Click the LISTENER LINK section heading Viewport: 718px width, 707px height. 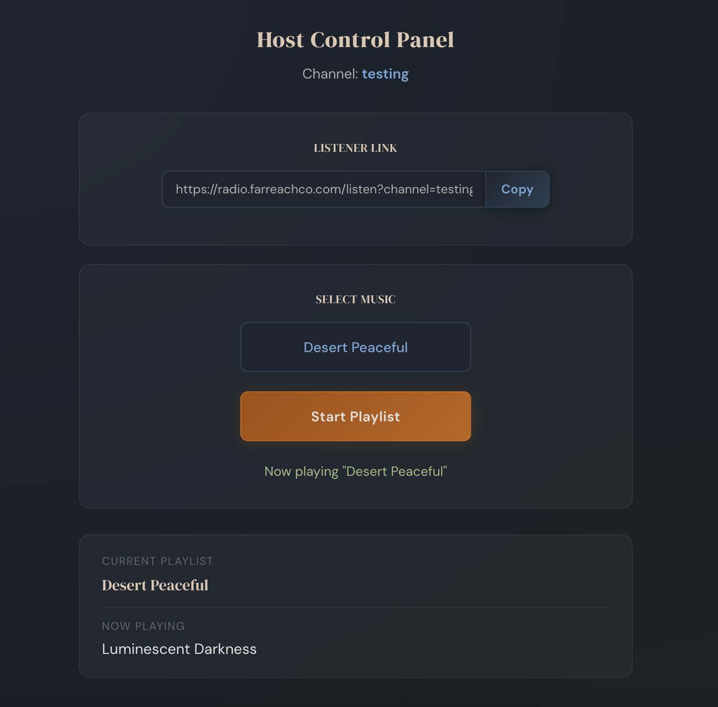(355, 148)
